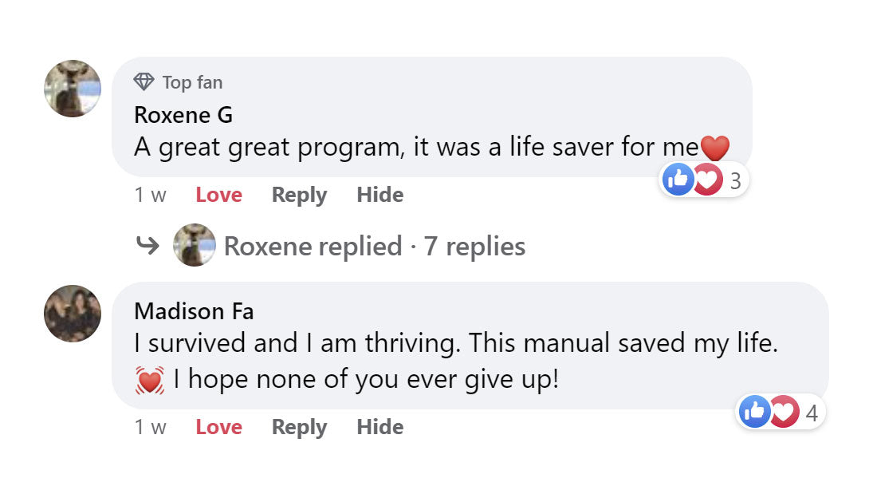This screenshot has width=869, height=494.
Task: Click the Top fan diamond badge icon
Action: pos(144,82)
